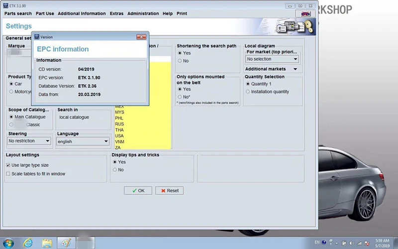The image size is (398, 249).
Task: Select ZA in the yellow market list
Action: point(118,147)
